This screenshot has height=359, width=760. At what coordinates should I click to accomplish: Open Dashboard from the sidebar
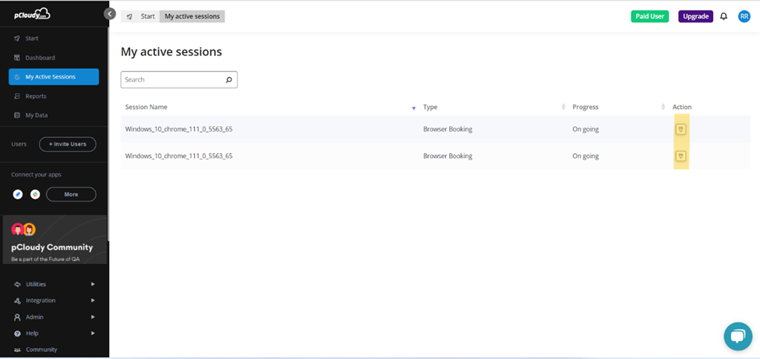(x=40, y=58)
